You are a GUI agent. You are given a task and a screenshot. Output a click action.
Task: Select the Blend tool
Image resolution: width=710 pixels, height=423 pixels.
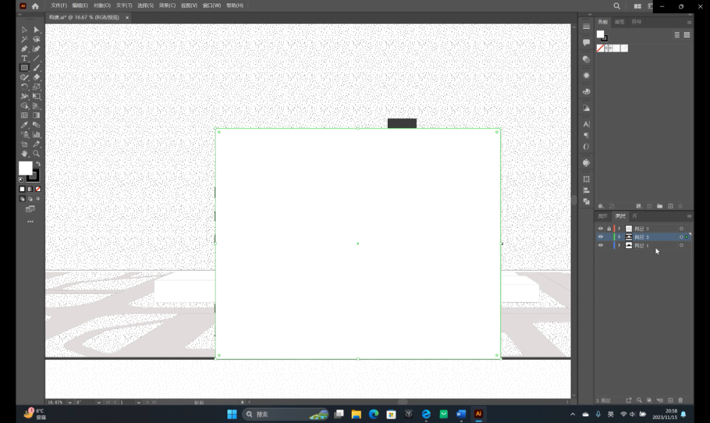37,125
